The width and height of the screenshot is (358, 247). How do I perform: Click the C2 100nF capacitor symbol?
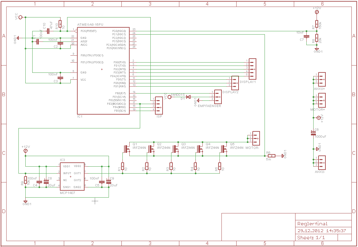coord(60,43)
